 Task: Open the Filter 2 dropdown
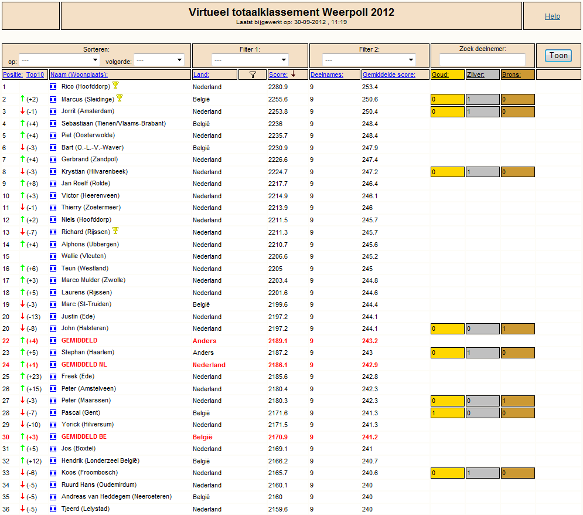pos(369,60)
